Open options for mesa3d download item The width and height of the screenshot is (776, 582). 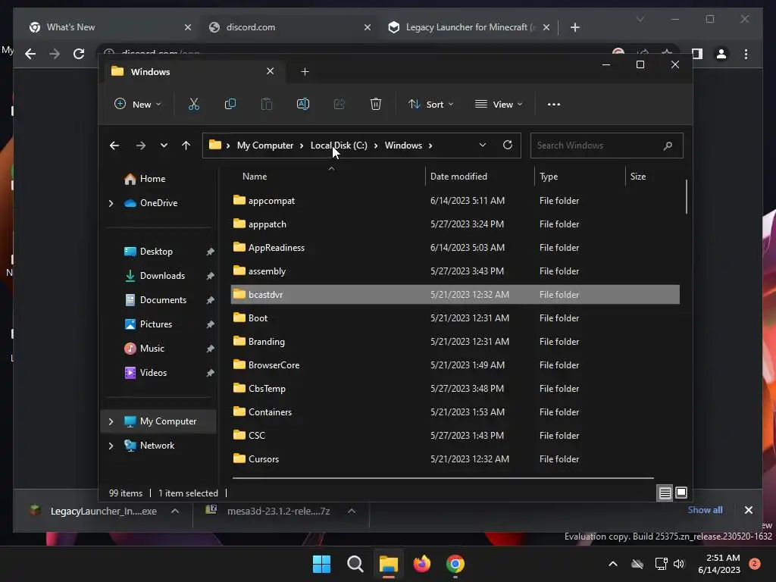(352, 512)
